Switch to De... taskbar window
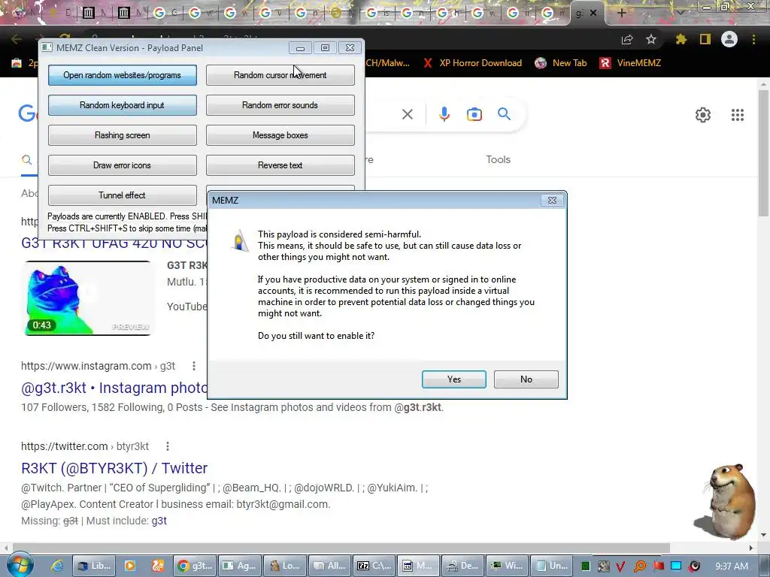Viewport: 770px width, 577px height. pyautogui.click(x=463, y=566)
